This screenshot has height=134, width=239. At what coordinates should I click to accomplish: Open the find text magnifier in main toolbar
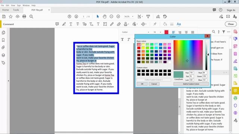pos(31,16)
